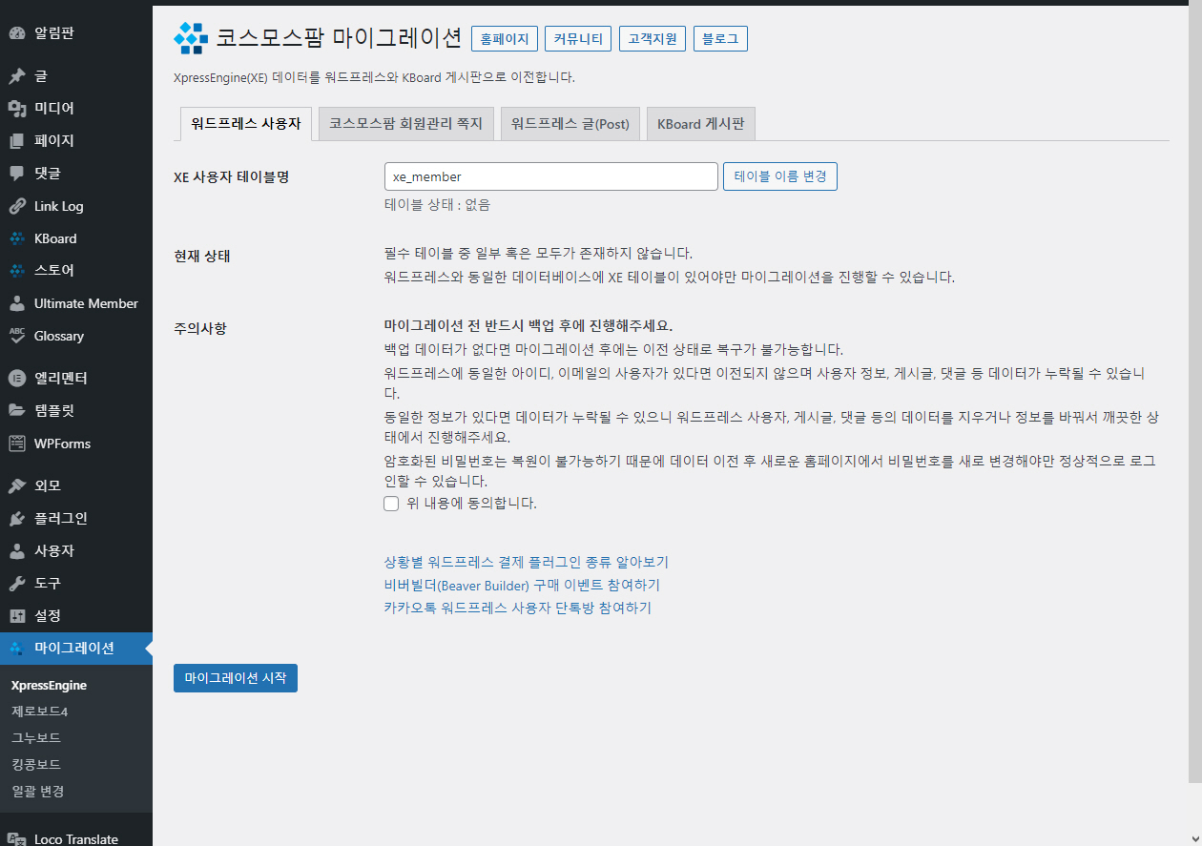Open the XpressEngine submenu item

pos(49,685)
